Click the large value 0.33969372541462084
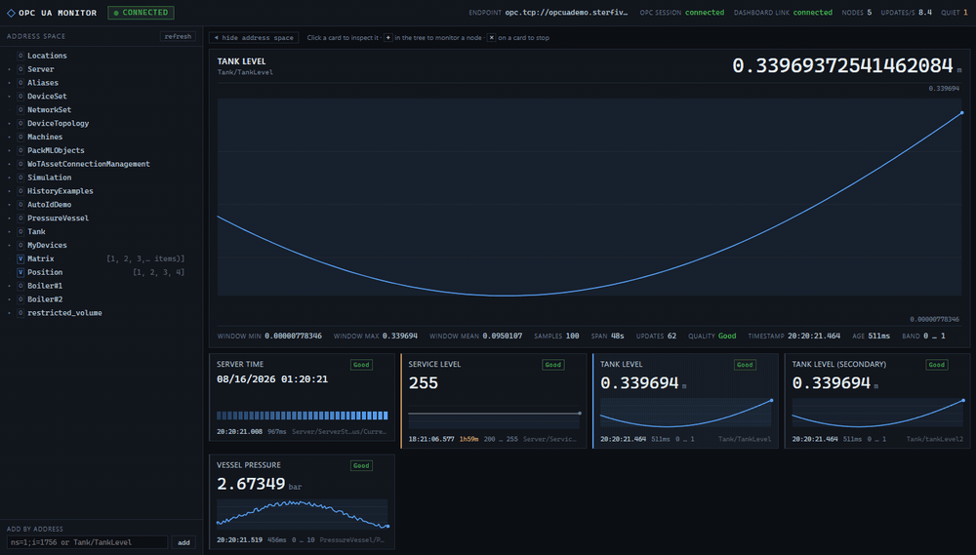 [843, 66]
